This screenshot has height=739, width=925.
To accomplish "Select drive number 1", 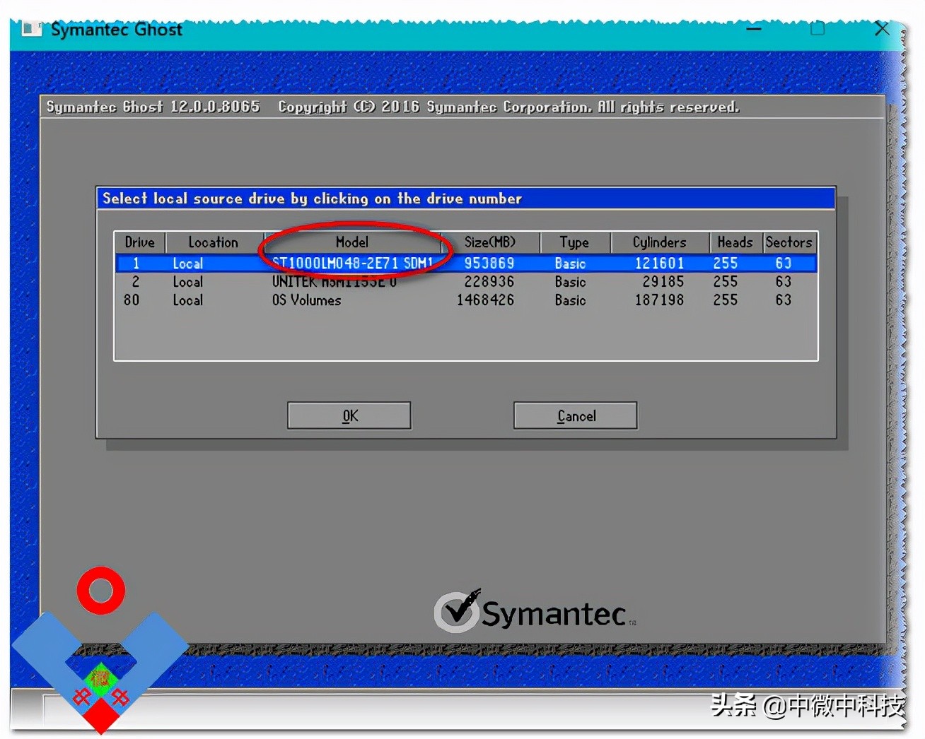I will [136, 264].
